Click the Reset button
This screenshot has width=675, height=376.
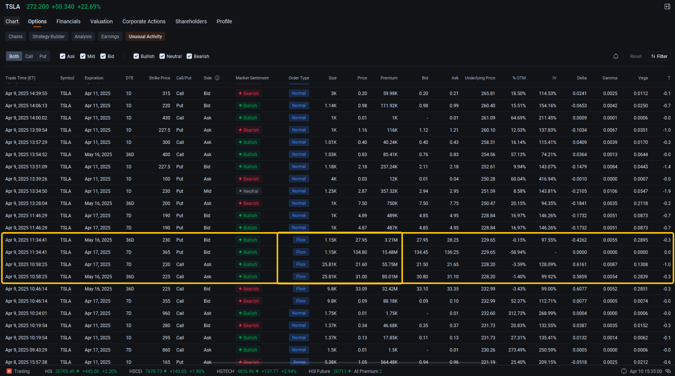pos(635,56)
